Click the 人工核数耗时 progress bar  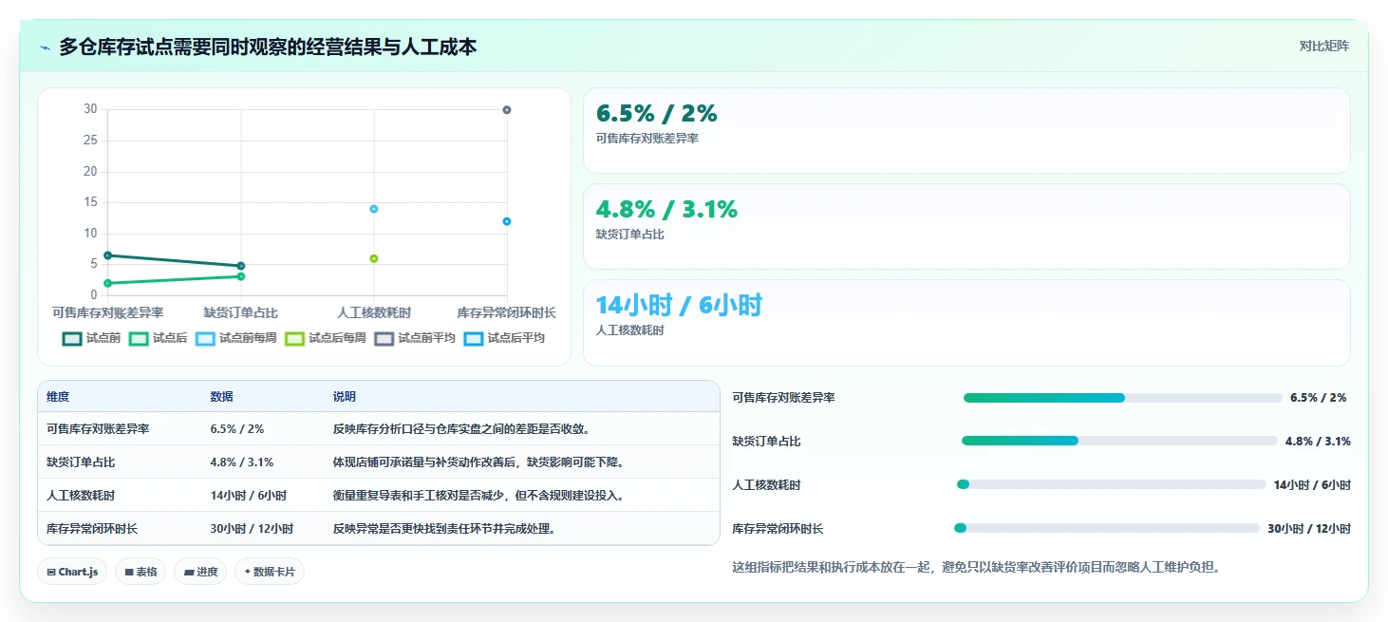pos(1112,484)
